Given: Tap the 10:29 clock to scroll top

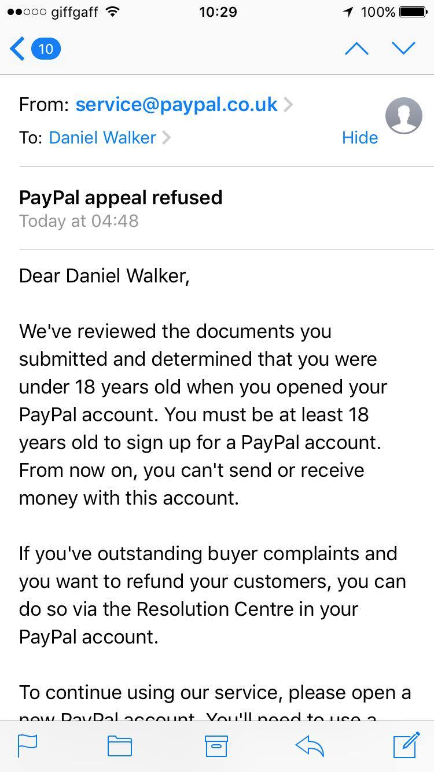Looking at the screenshot, I should click(218, 12).
